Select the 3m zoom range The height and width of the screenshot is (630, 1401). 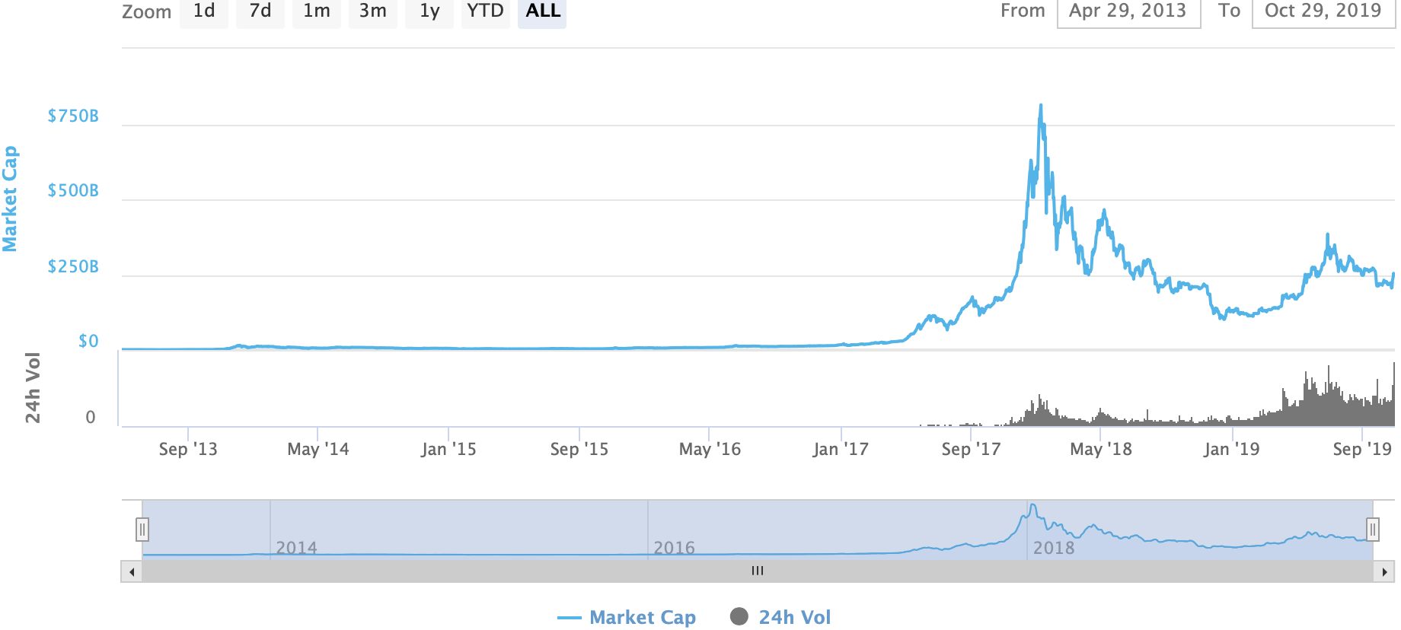tap(373, 11)
